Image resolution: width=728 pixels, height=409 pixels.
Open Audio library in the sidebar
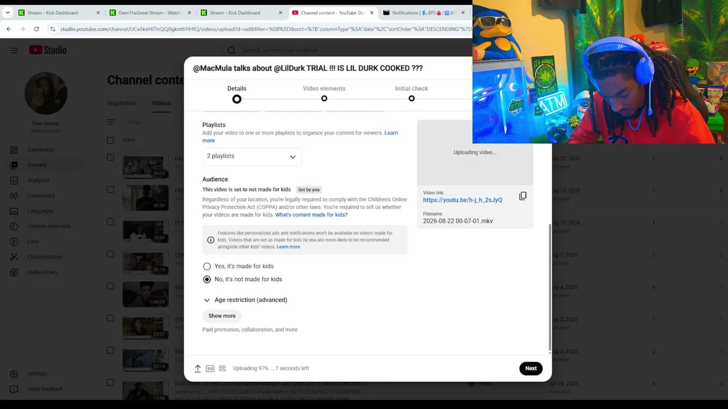(x=43, y=273)
